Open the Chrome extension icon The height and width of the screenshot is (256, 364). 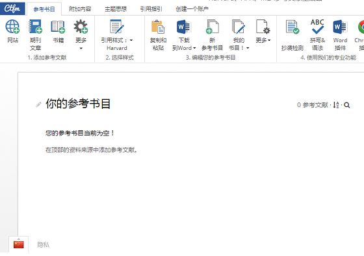point(361,27)
